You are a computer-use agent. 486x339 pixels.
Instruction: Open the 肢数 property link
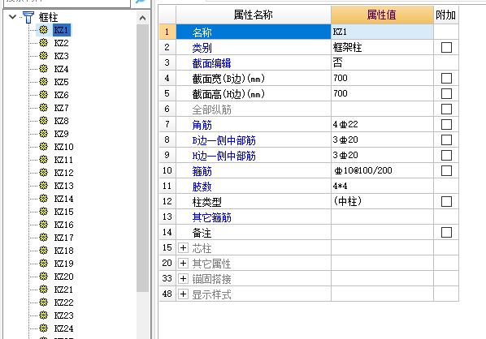click(x=202, y=187)
